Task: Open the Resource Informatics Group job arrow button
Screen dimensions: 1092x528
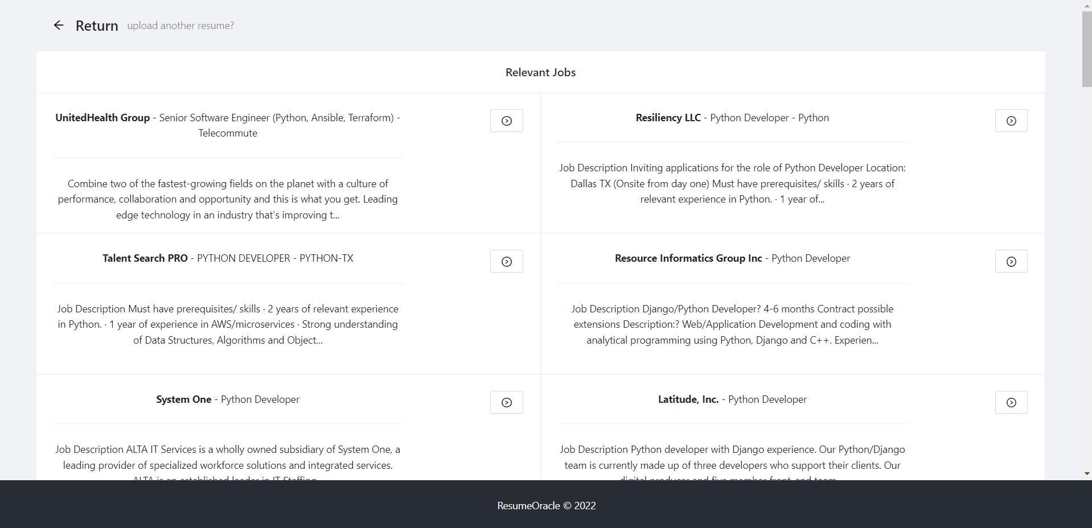Action: click(1011, 261)
